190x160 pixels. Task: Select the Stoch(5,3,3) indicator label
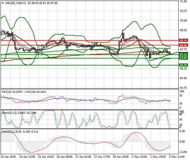[9, 113]
